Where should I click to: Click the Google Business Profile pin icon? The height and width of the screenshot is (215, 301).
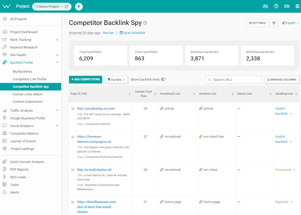click(5, 118)
